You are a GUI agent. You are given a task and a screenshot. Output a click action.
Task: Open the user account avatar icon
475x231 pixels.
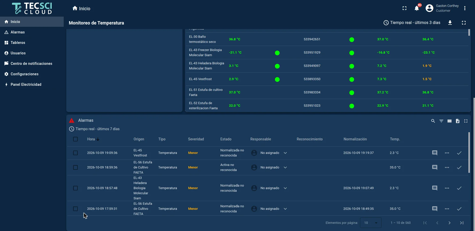[429, 8]
